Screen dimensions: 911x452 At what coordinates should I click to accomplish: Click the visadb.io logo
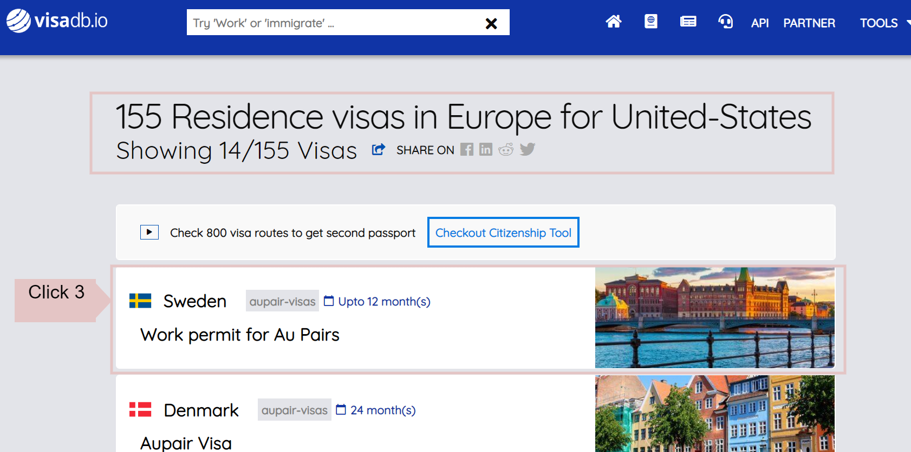point(57,21)
